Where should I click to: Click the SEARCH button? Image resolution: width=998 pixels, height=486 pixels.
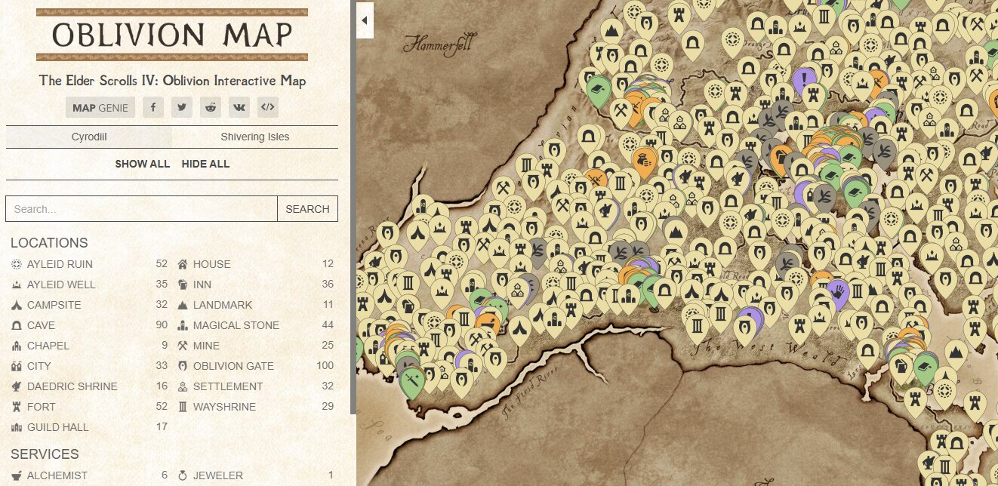coord(307,209)
